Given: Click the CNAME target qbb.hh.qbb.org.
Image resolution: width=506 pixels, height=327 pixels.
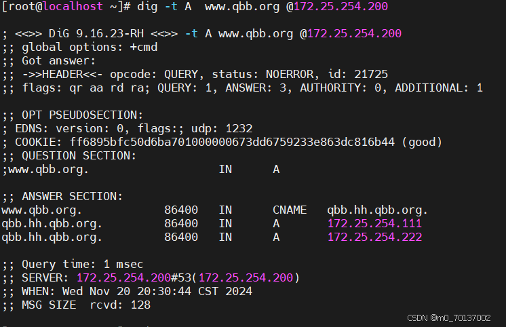Looking at the screenshot, I should click(x=377, y=210).
